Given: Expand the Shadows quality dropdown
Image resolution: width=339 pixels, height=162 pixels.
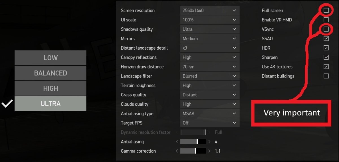Looking at the screenshot, I should (210, 29).
